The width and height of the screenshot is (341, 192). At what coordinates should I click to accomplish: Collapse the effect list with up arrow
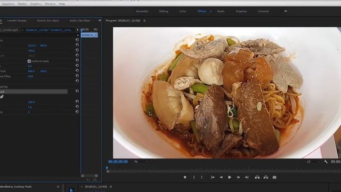coord(78,35)
